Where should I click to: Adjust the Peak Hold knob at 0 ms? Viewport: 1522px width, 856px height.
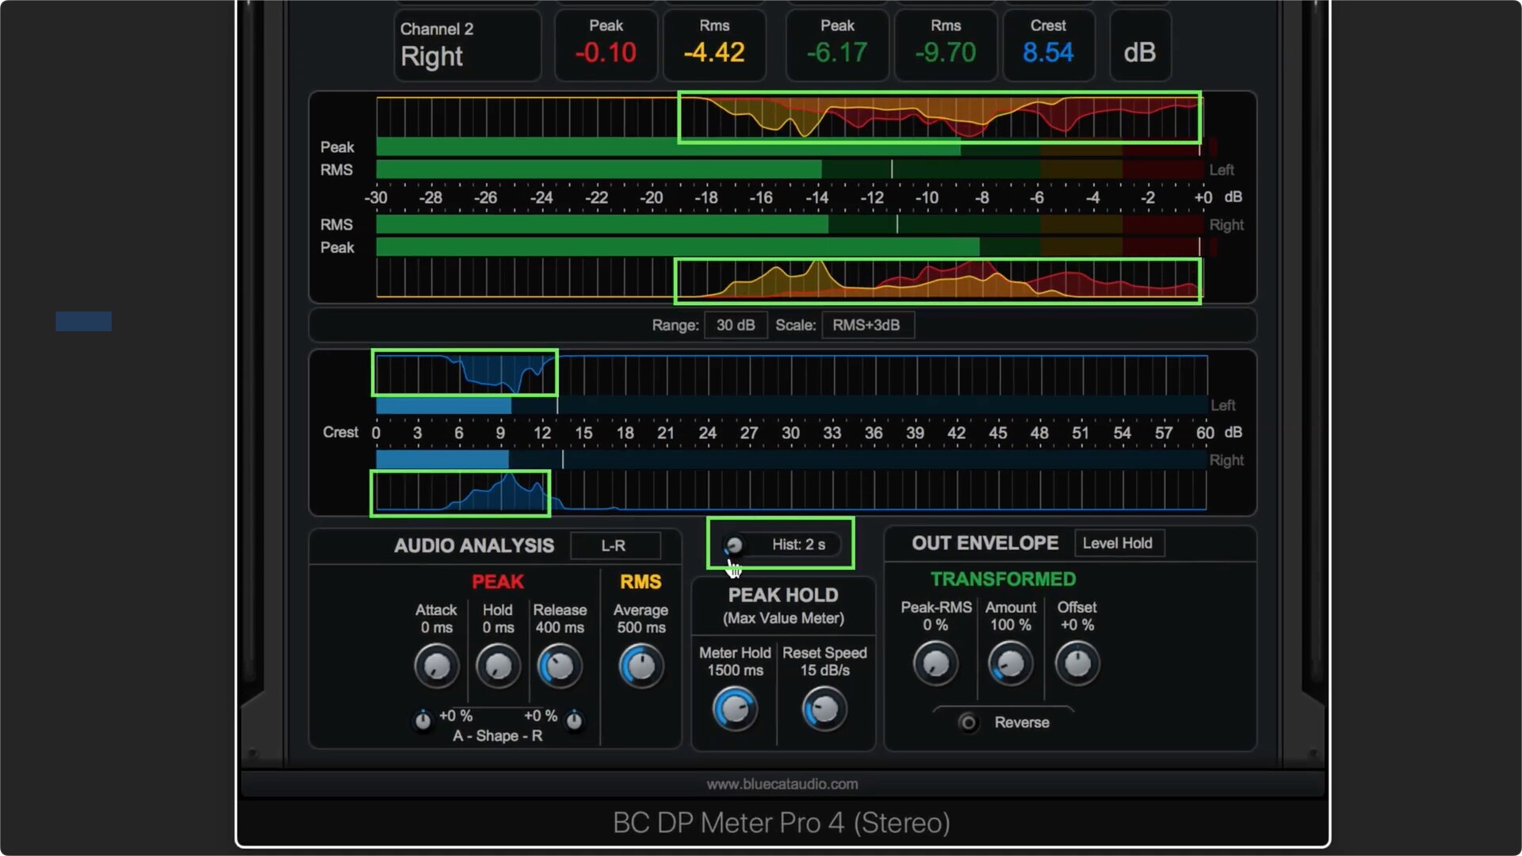click(498, 666)
